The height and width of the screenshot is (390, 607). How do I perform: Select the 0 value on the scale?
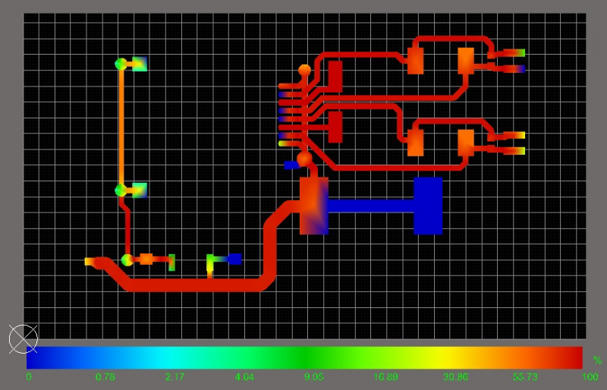click(29, 377)
